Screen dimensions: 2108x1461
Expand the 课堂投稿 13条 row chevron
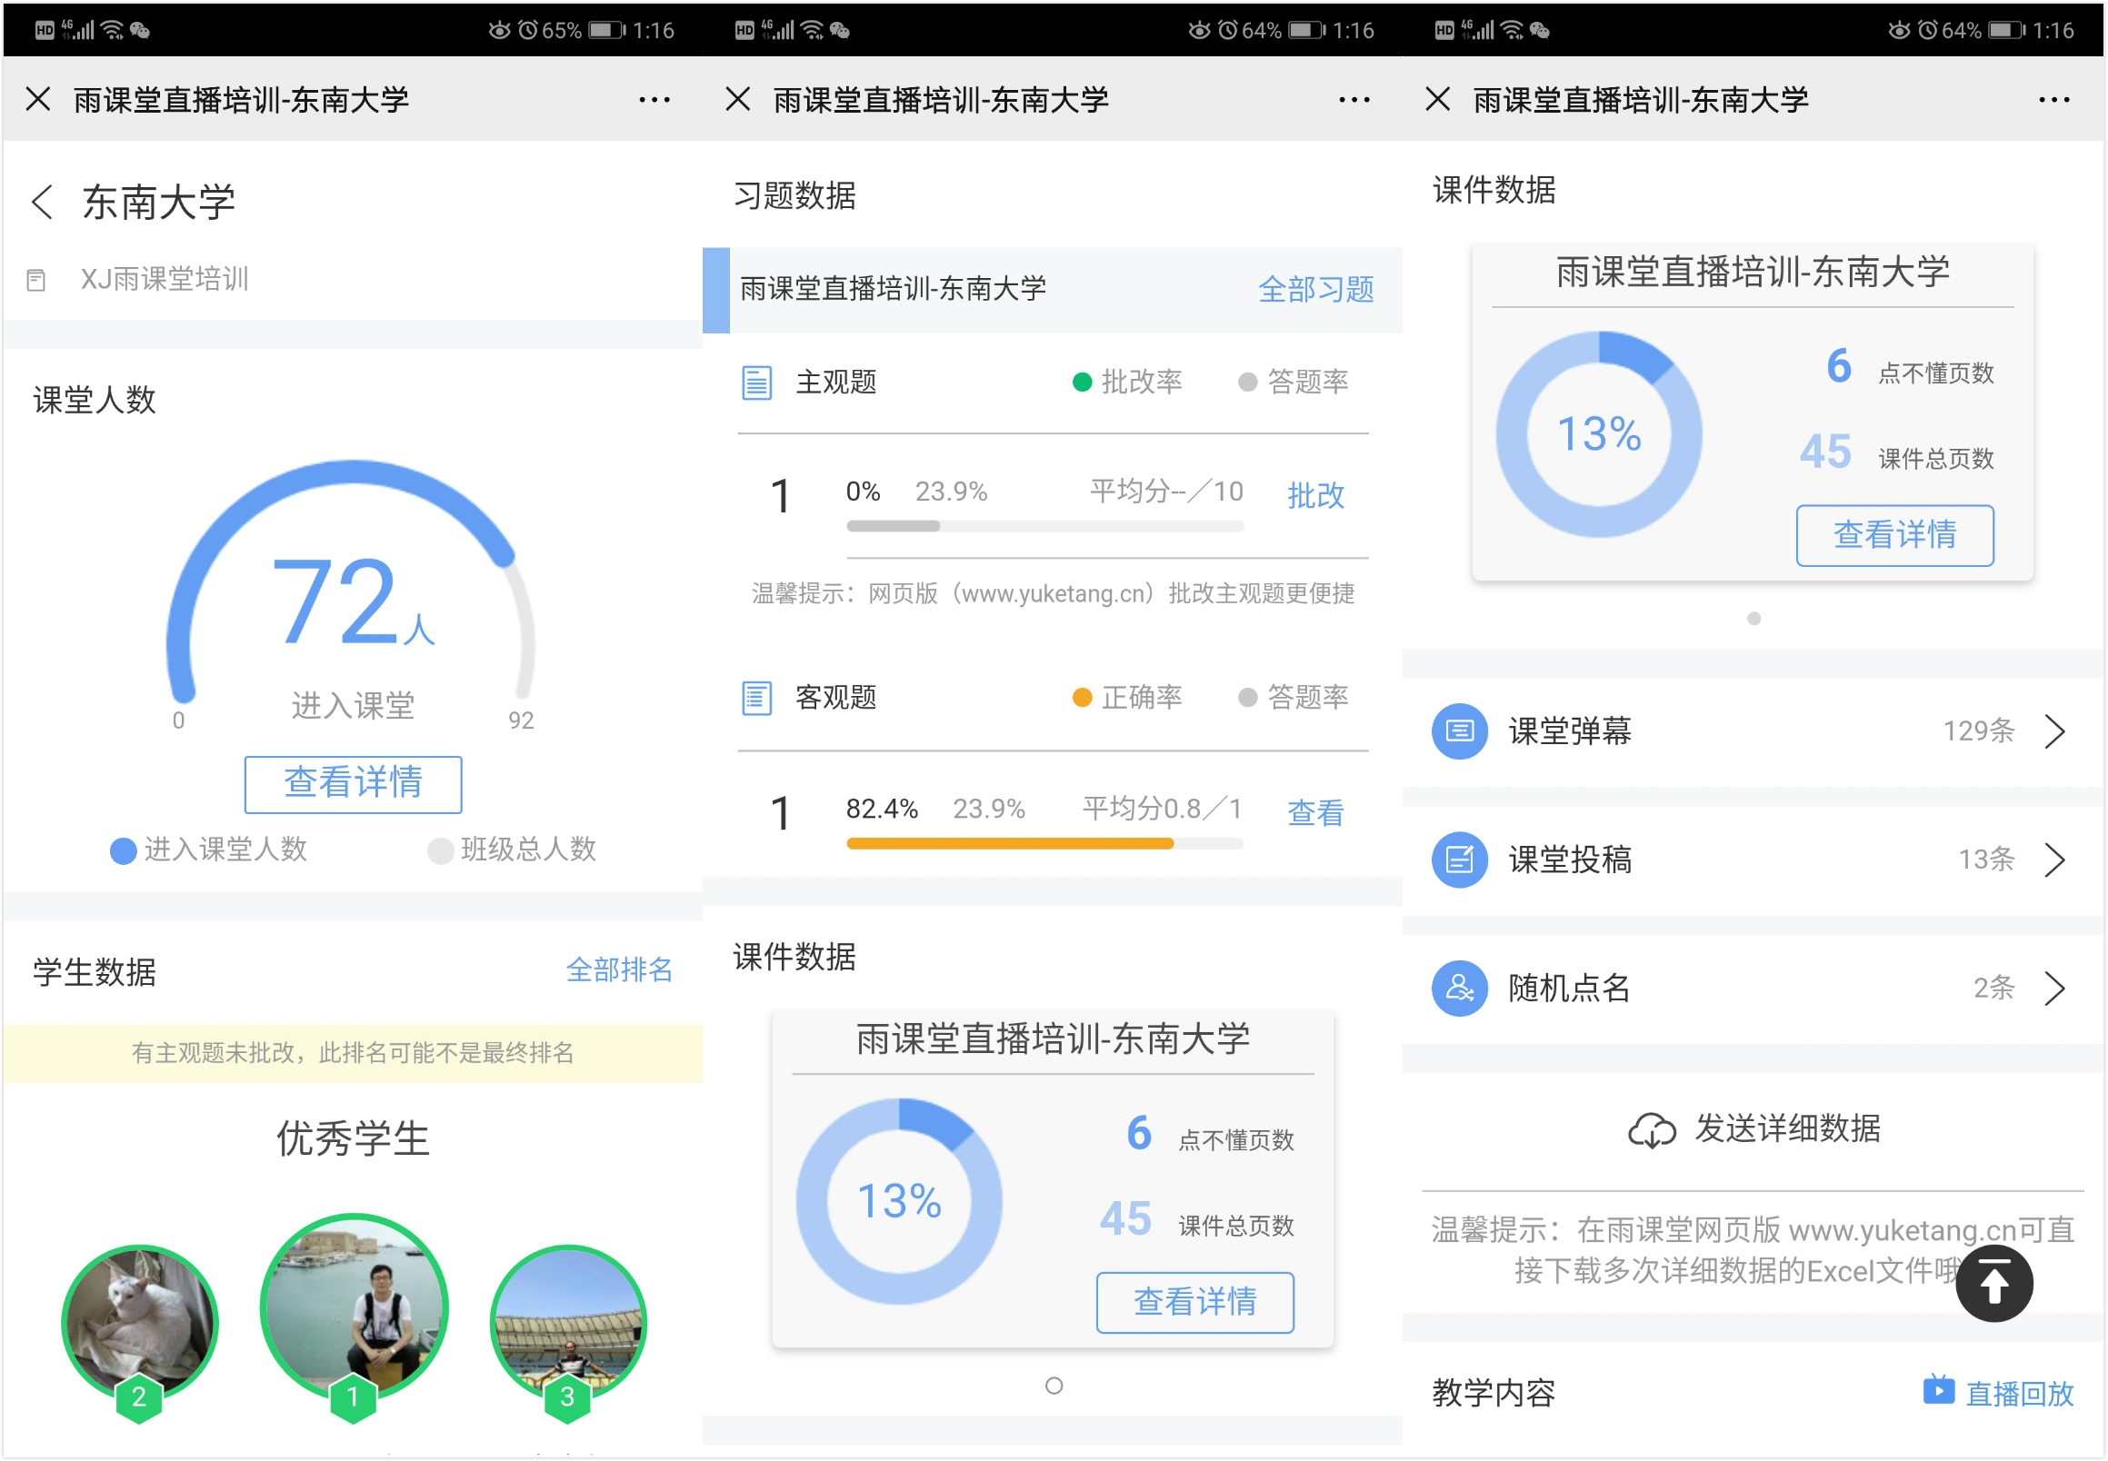coord(2056,860)
